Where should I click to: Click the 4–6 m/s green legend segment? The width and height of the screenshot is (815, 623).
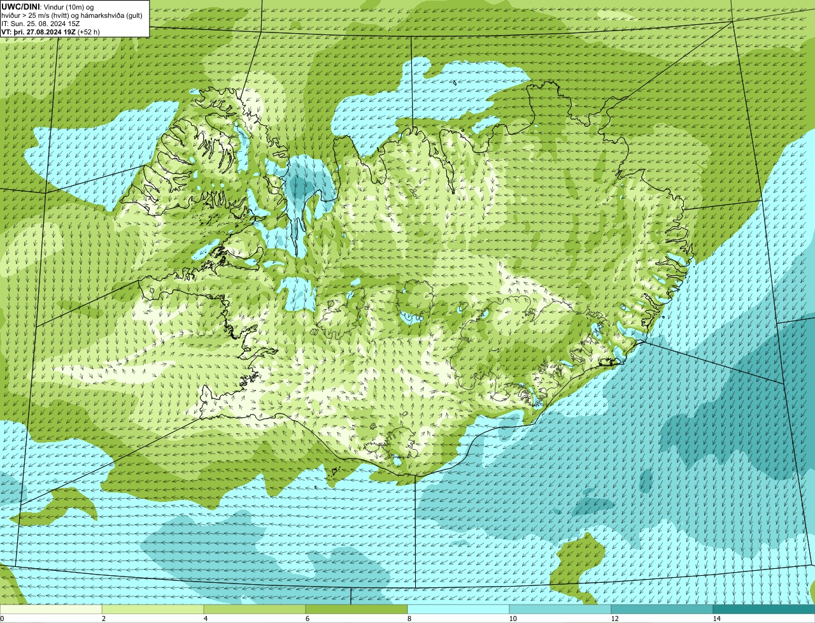coord(255,609)
